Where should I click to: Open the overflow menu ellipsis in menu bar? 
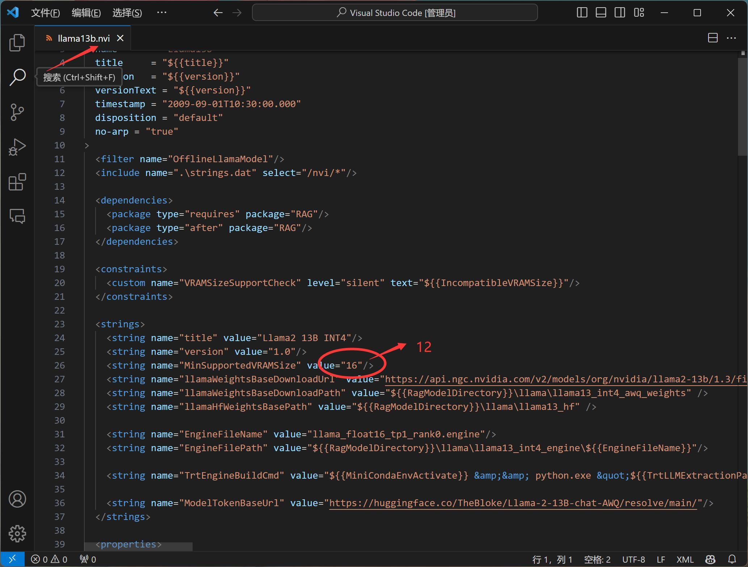(161, 13)
